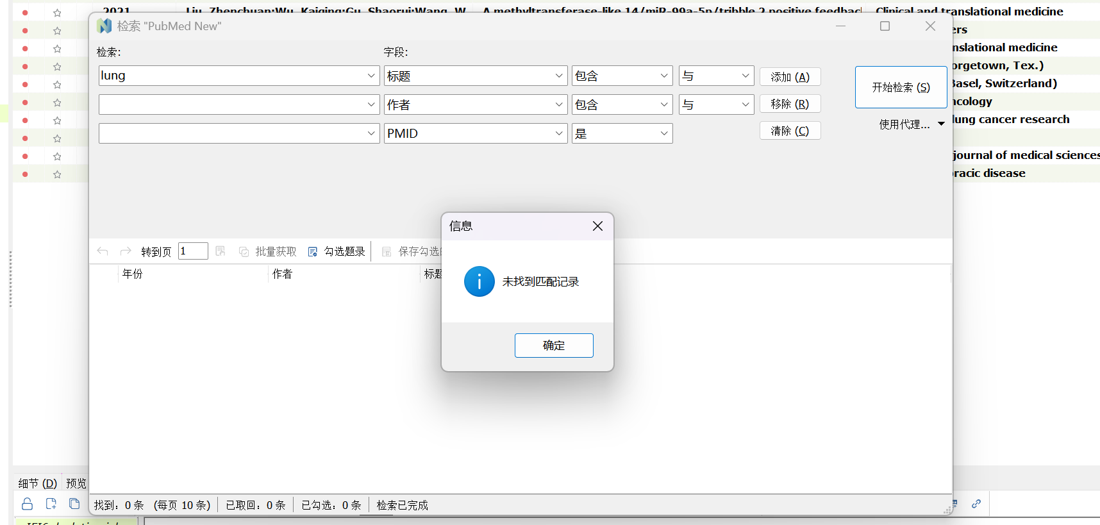
Task: Toggle the star in fifth main list row
Action: 57,85
